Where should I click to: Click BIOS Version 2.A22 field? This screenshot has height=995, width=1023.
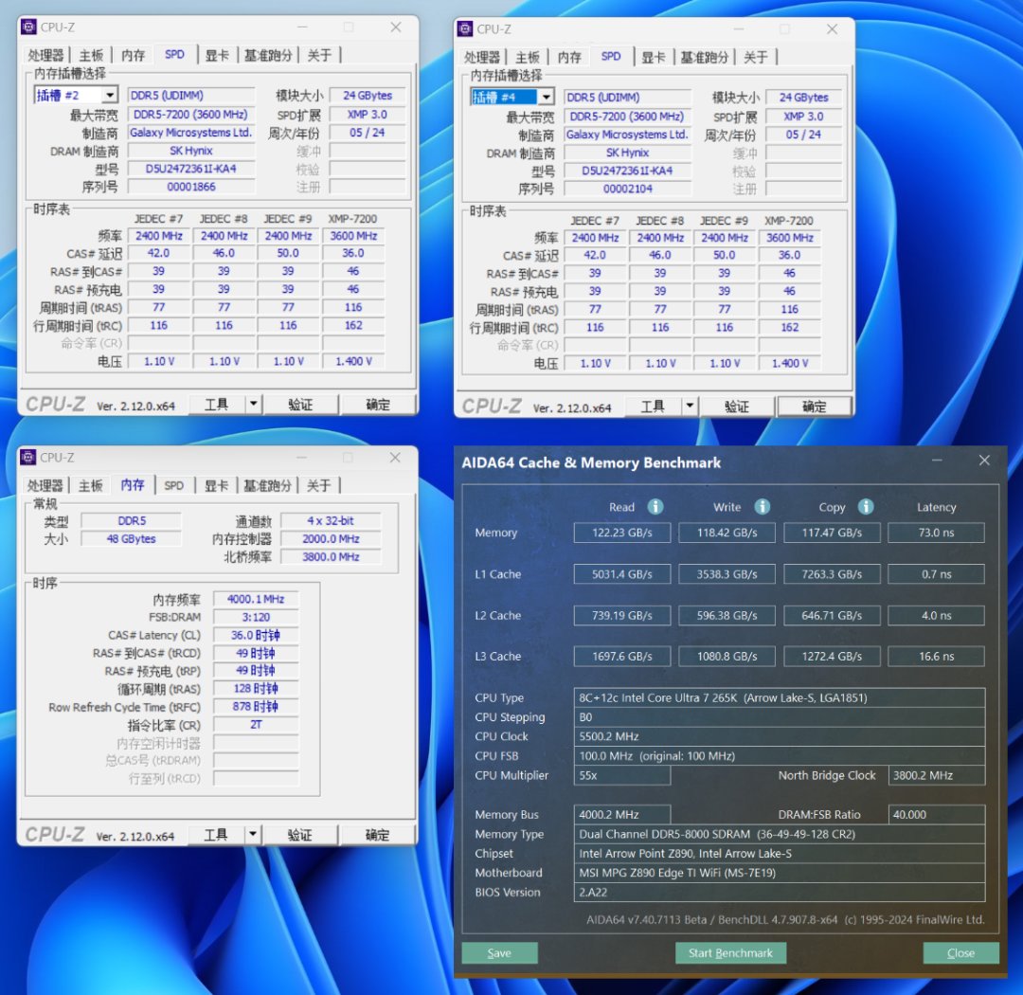tap(780, 893)
